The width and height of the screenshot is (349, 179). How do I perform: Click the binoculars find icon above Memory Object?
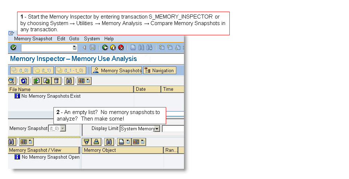point(109,142)
